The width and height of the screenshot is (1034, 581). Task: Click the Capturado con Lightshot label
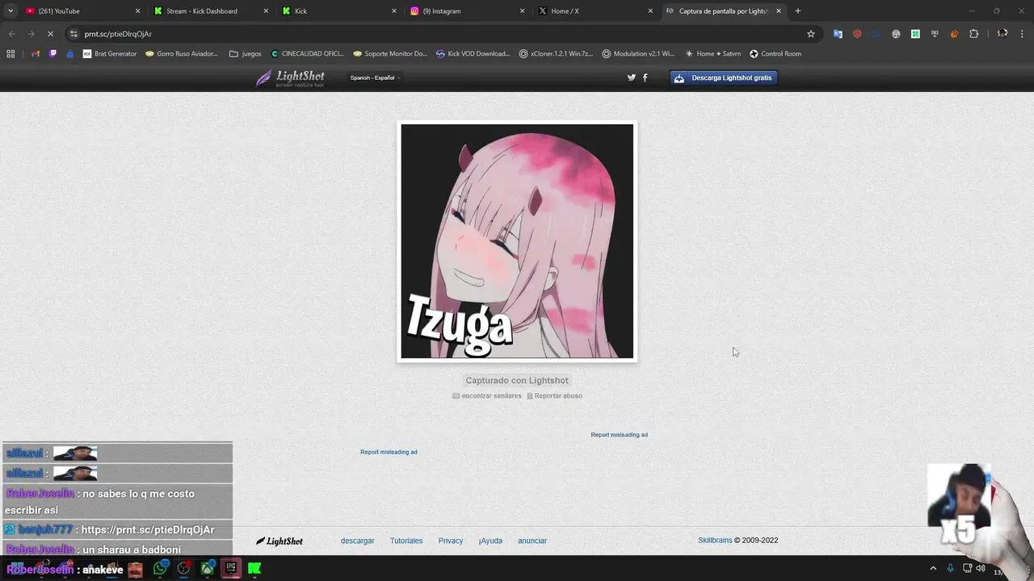click(517, 380)
